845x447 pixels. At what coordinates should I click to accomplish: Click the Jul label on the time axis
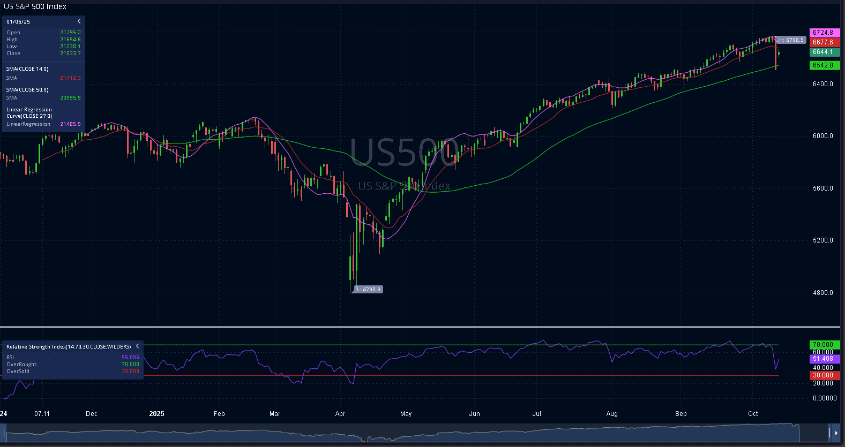(537, 414)
